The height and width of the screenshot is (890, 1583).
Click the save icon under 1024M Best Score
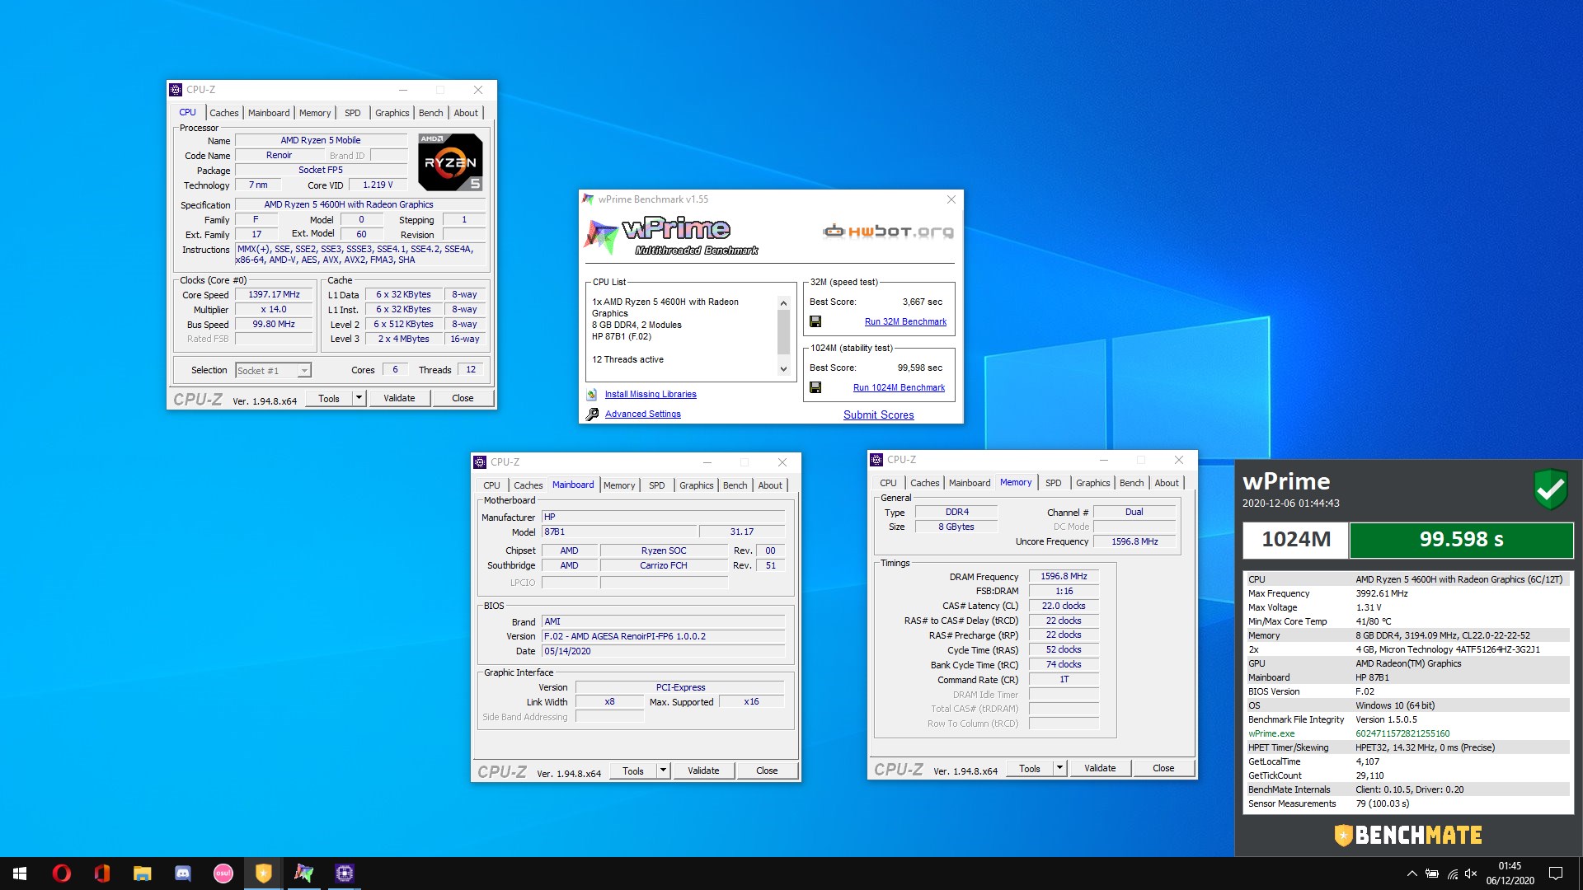click(815, 387)
